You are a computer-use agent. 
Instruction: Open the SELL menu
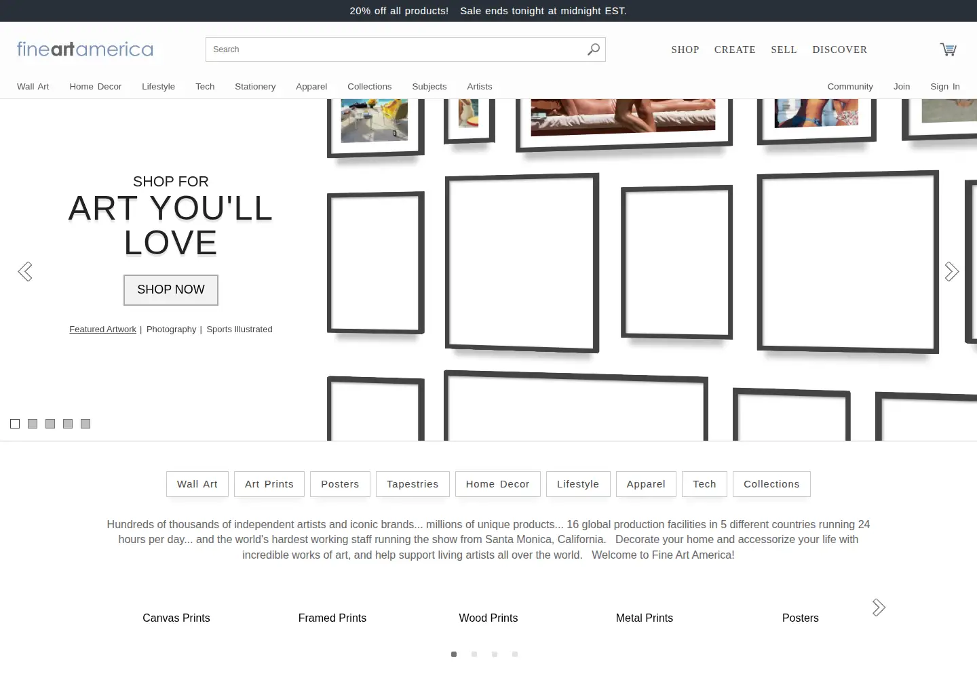click(x=784, y=49)
